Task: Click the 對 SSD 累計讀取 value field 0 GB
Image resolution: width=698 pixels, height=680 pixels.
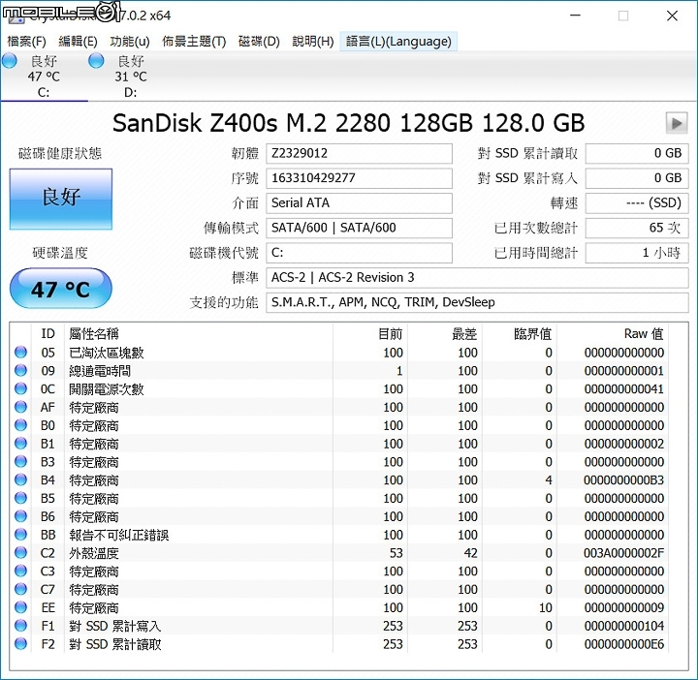Action: 637,153
